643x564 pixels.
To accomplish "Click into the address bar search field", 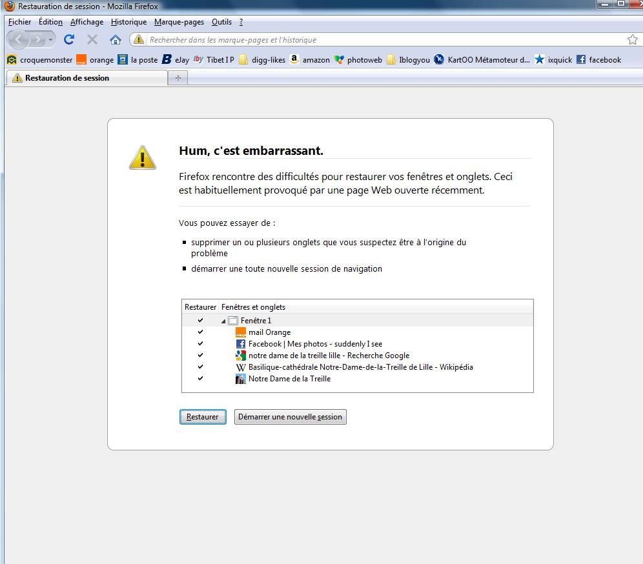I will click(x=385, y=40).
